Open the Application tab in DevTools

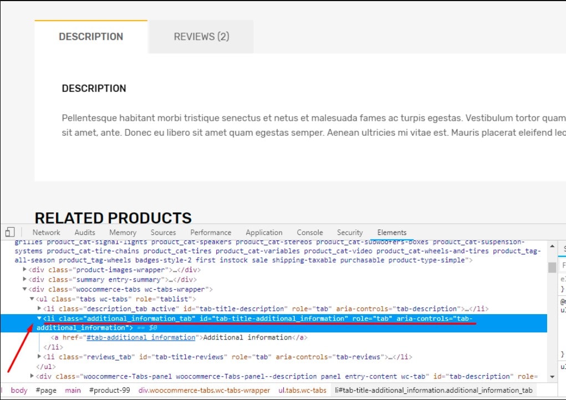coord(264,233)
